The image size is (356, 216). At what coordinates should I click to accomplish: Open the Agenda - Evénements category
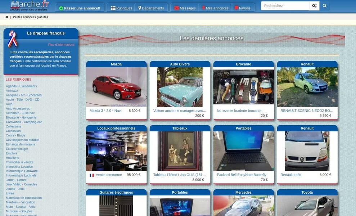[21, 86]
